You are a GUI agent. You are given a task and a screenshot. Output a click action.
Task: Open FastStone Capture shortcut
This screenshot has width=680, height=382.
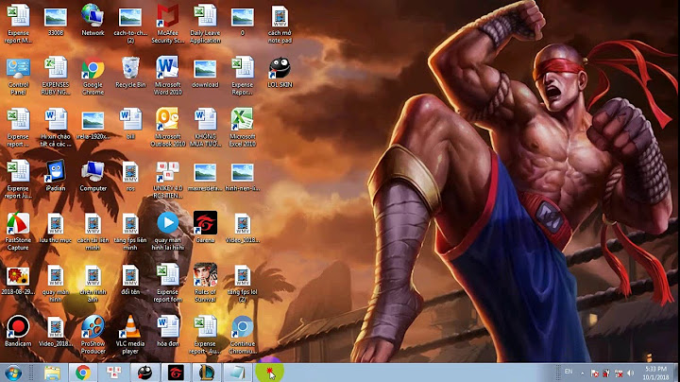(x=18, y=231)
